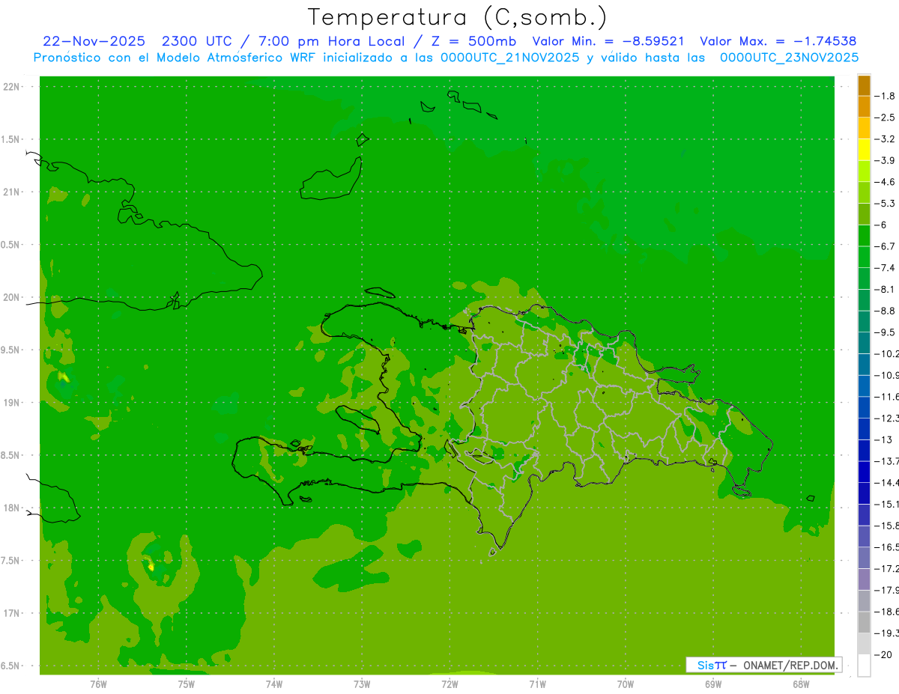Click the '-4.6' colorbar value
The height and width of the screenshot is (694, 899).
point(886,182)
